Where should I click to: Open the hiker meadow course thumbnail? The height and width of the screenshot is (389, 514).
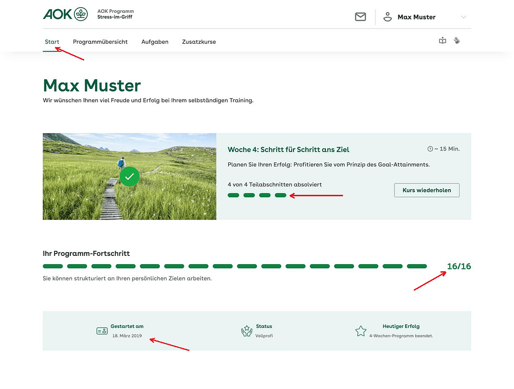[130, 176]
